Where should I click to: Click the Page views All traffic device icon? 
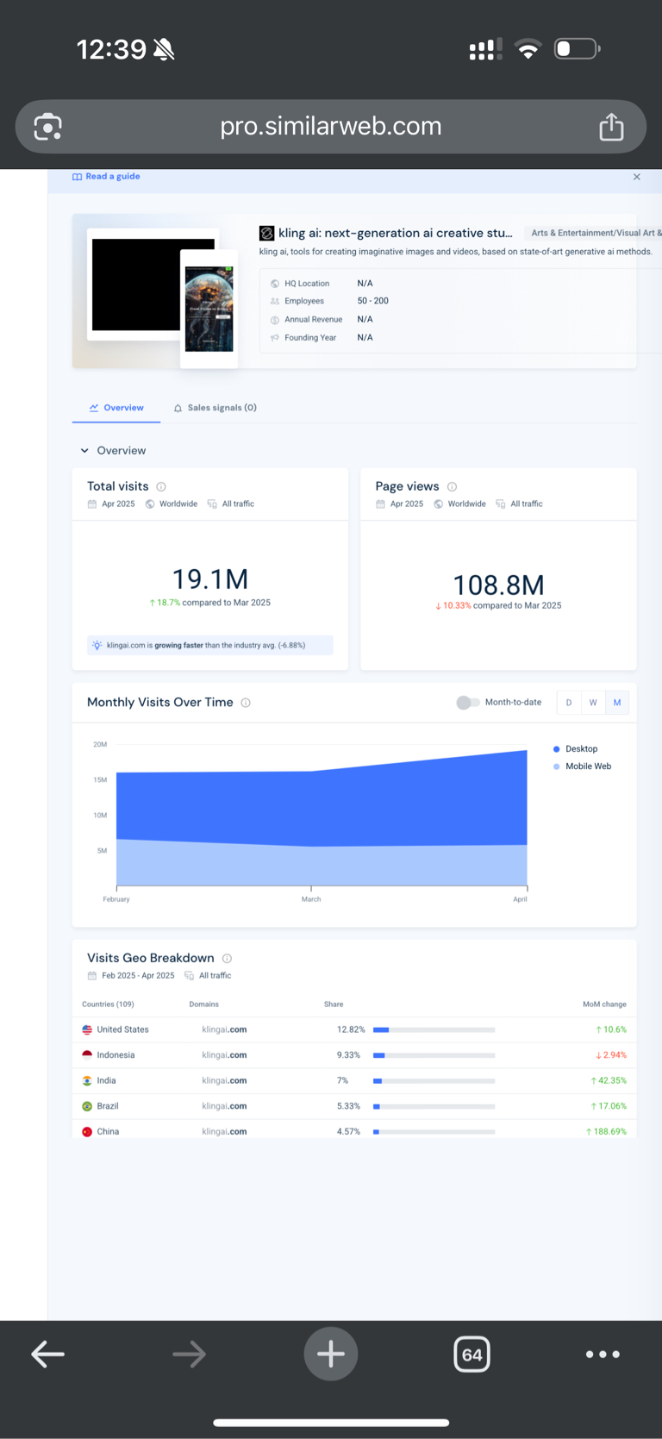tap(500, 504)
